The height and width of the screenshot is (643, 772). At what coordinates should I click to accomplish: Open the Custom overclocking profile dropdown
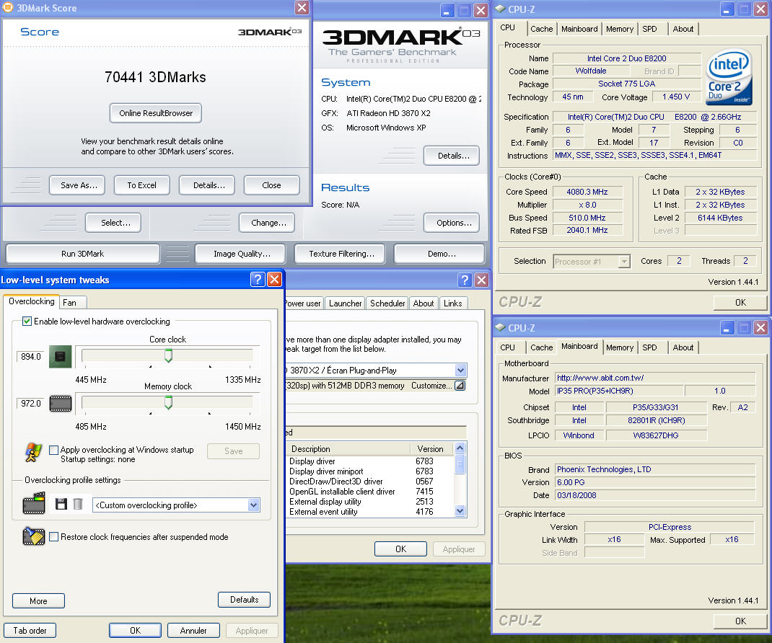[253, 505]
